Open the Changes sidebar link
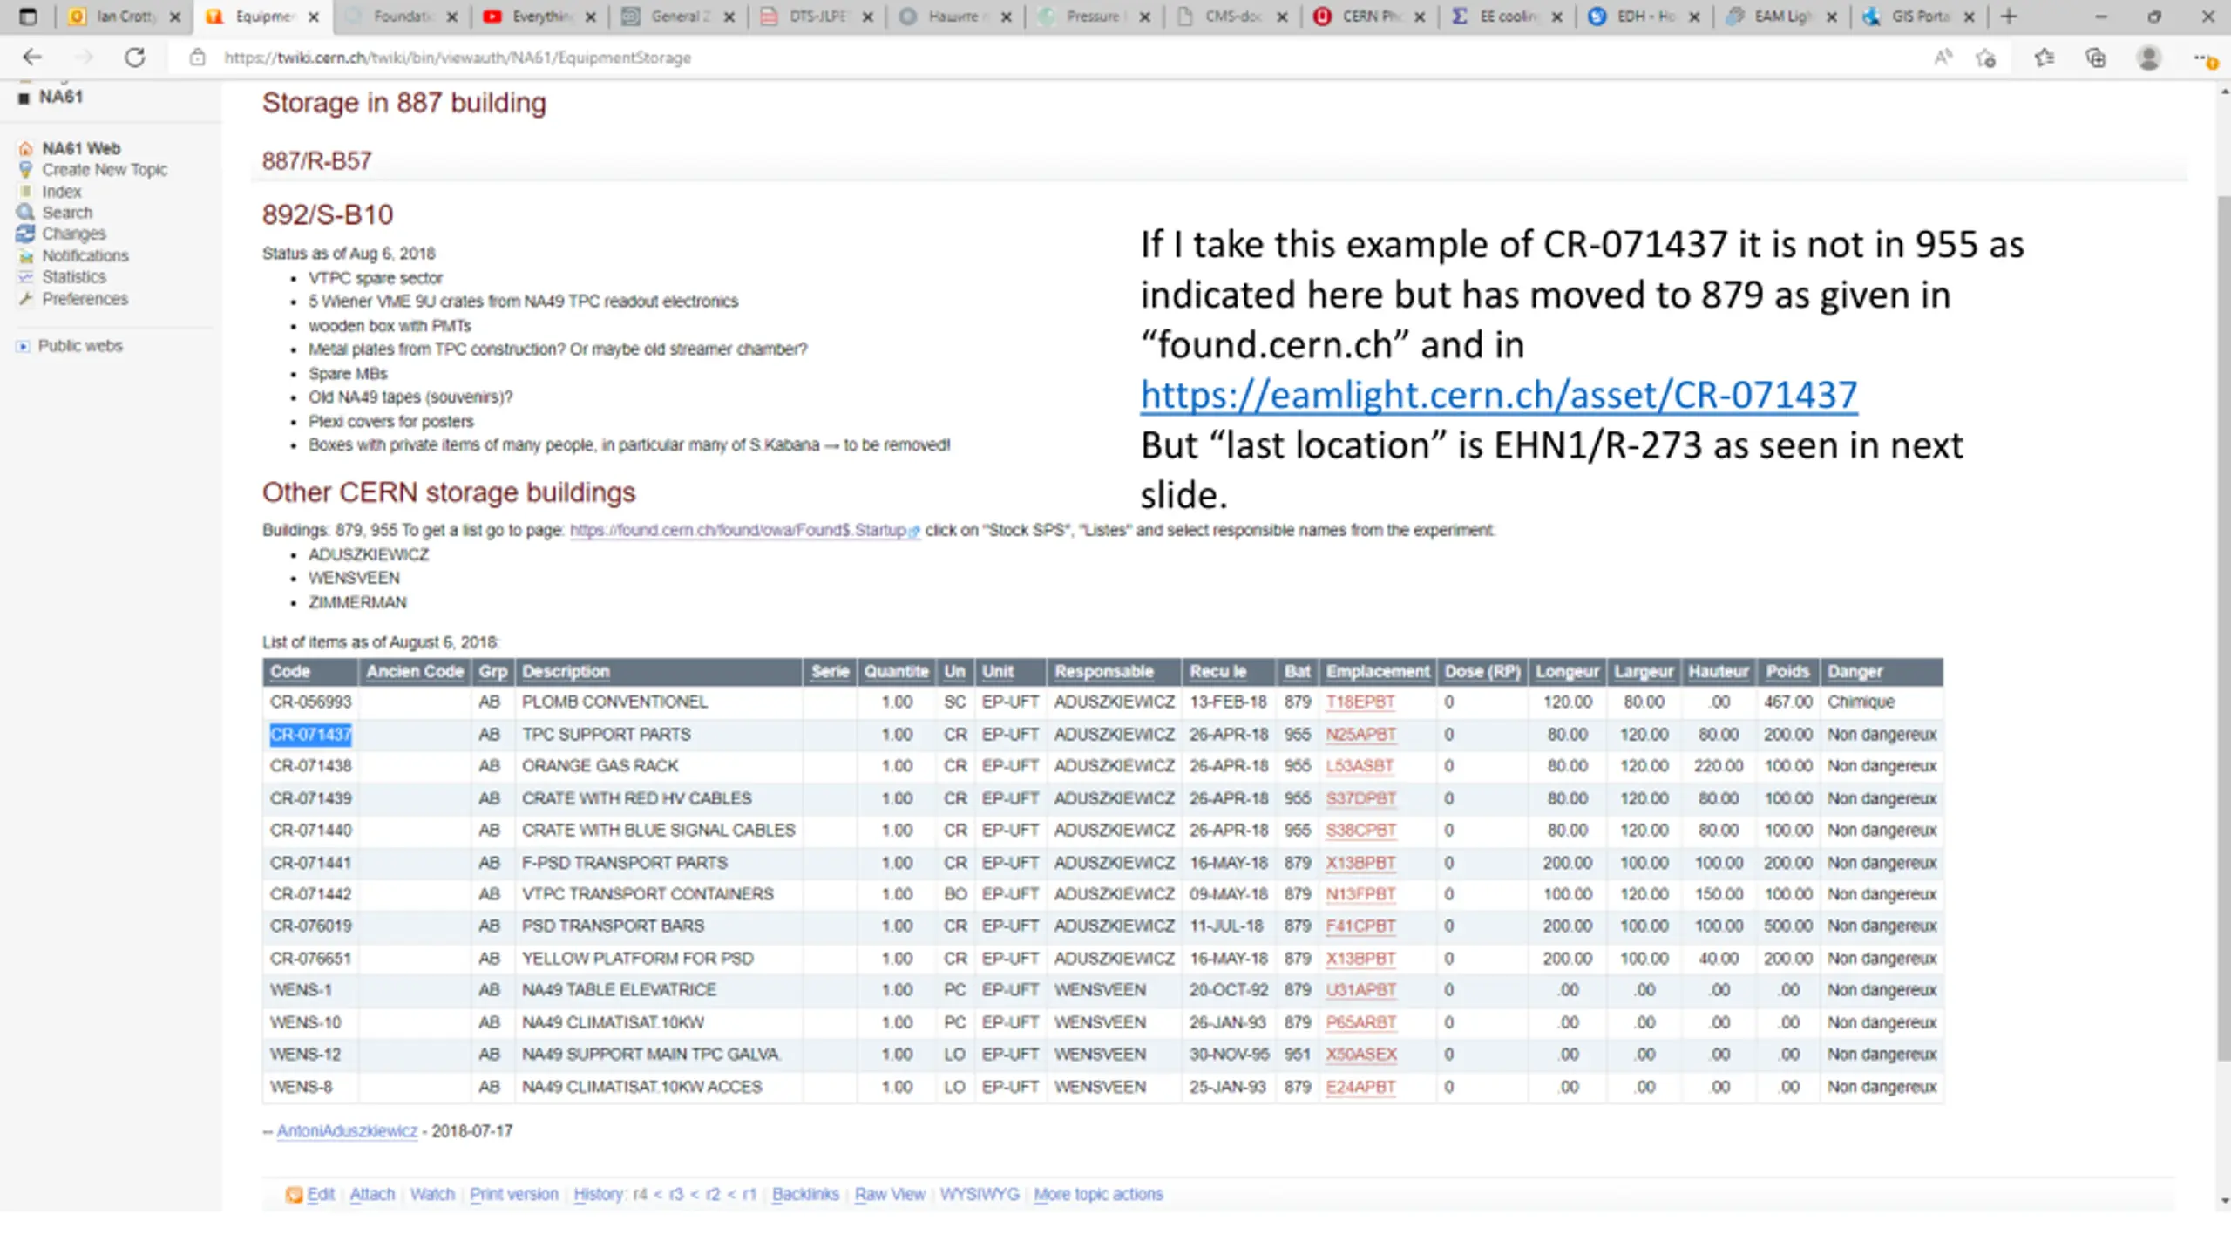Screen dimensions: 2231x1255 (74, 234)
